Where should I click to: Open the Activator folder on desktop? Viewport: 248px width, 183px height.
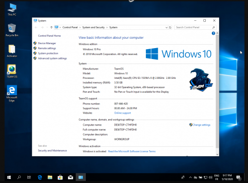point(12,51)
